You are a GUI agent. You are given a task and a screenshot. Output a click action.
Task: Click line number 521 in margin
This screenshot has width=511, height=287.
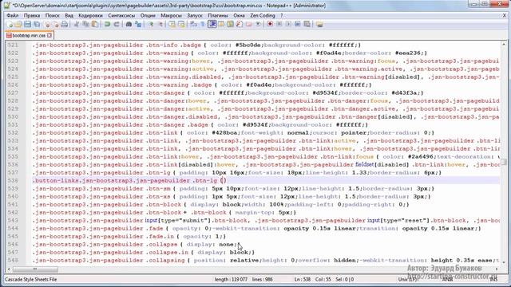pyautogui.click(x=13, y=45)
